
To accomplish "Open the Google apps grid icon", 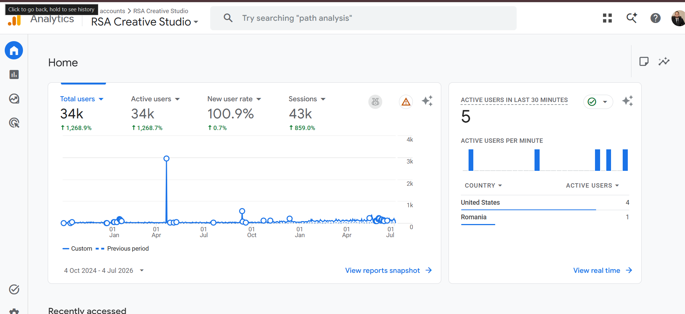I will (x=607, y=18).
